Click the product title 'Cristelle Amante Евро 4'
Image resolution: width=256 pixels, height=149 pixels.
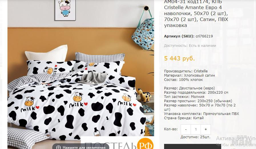point(193,7)
